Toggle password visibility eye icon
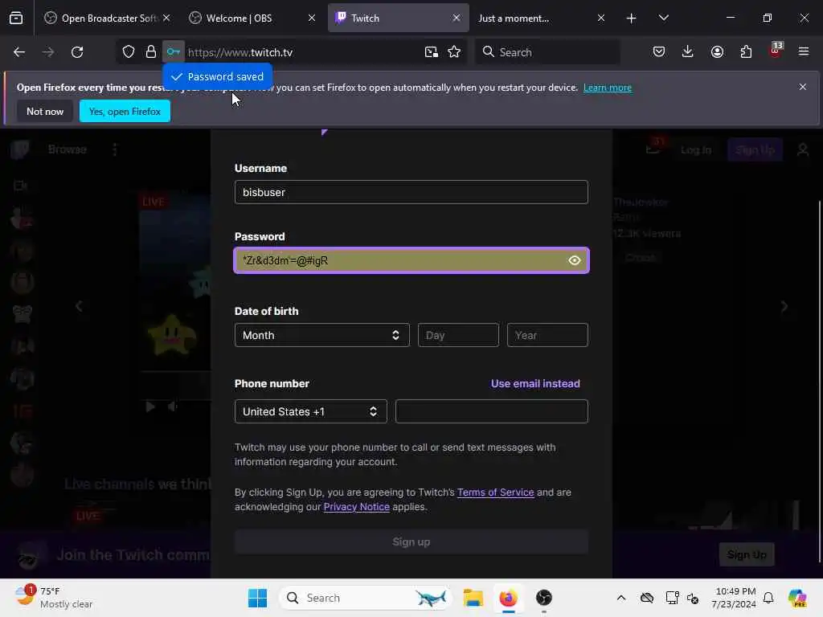This screenshot has height=617, width=823. [x=575, y=260]
